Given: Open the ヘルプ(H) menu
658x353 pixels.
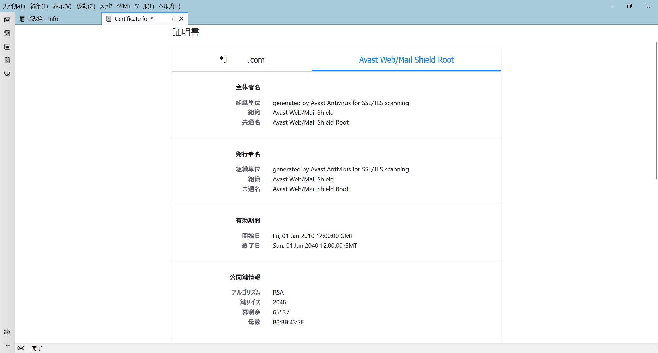Looking at the screenshot, I should click(x=169, y=6).
